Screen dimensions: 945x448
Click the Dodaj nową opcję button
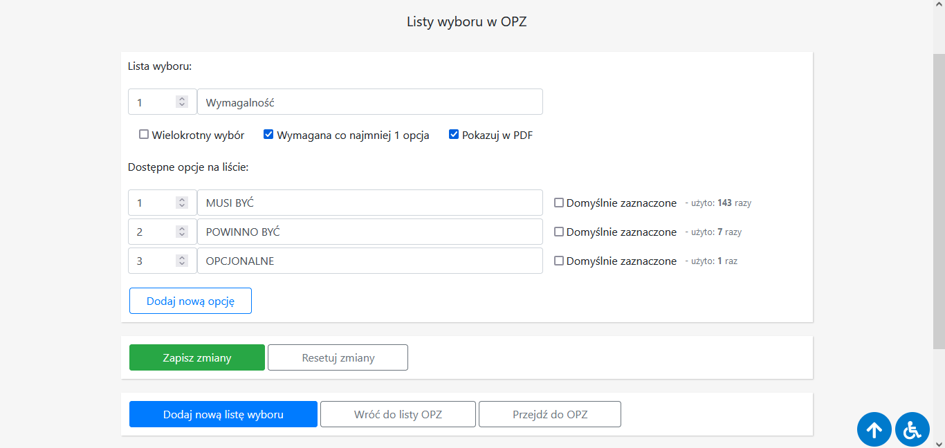pos(190,301)
